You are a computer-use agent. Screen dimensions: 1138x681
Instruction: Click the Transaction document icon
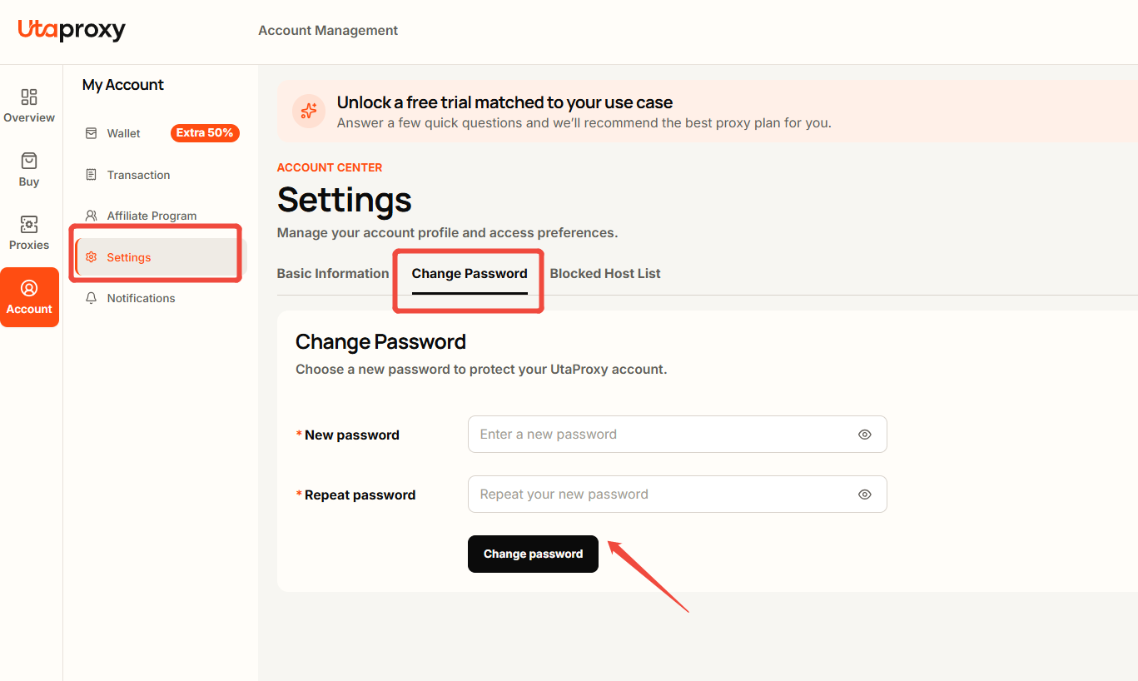(x=92, y=175)
